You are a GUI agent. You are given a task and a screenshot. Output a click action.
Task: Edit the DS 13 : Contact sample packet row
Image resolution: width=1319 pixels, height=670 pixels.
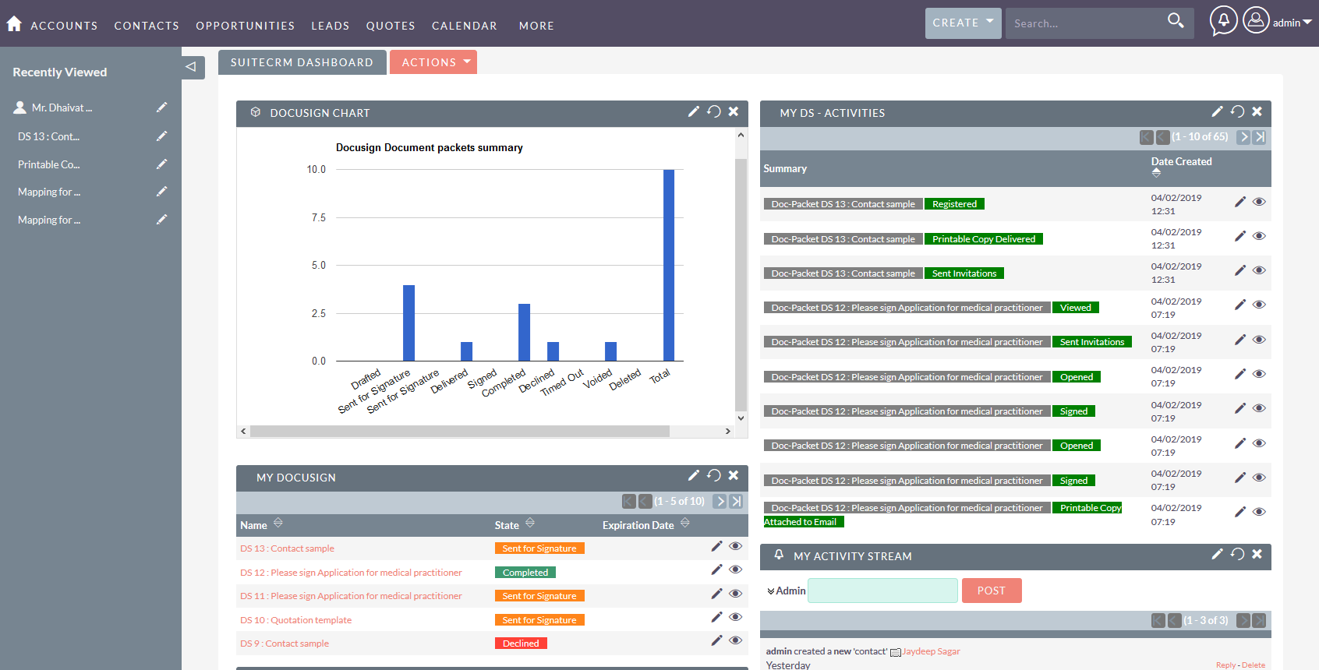tap(716, 546)
